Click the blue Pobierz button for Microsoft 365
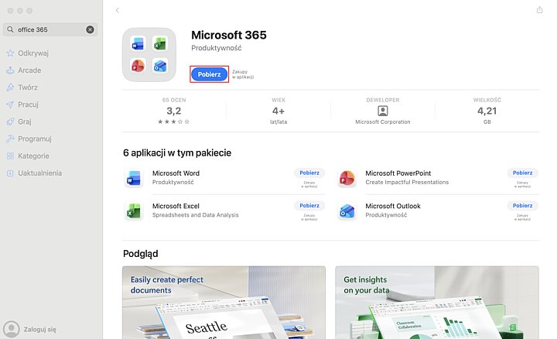Screen dimensions: 557x339 tap(209, 74)
